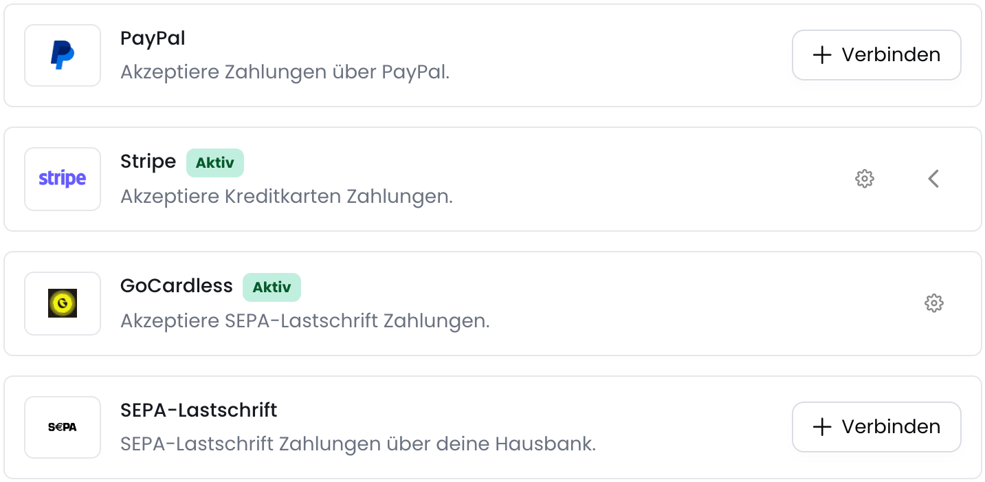
Task: Click the plus icon on PayPal Verbinden button
Action: (x=822, y=55)
